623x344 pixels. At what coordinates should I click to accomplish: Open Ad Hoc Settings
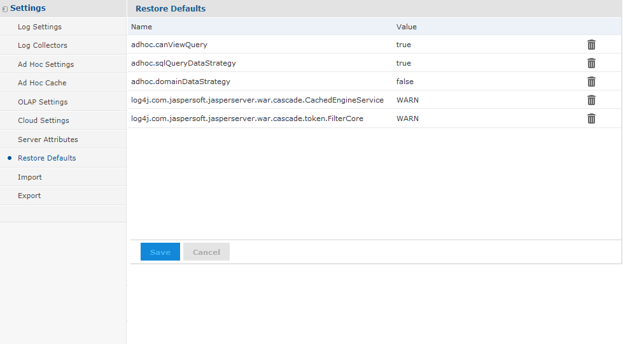click(x=46, y=64)
